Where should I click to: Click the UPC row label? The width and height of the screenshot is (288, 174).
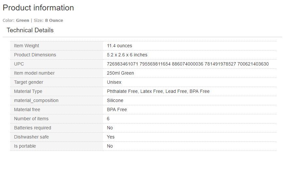pyautogui.click(x=19, y=64)
